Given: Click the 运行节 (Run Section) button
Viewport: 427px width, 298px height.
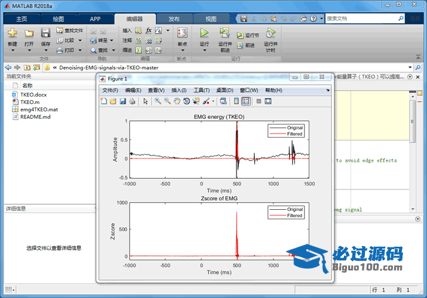Looking at the screenshot, I should (248, 35).
